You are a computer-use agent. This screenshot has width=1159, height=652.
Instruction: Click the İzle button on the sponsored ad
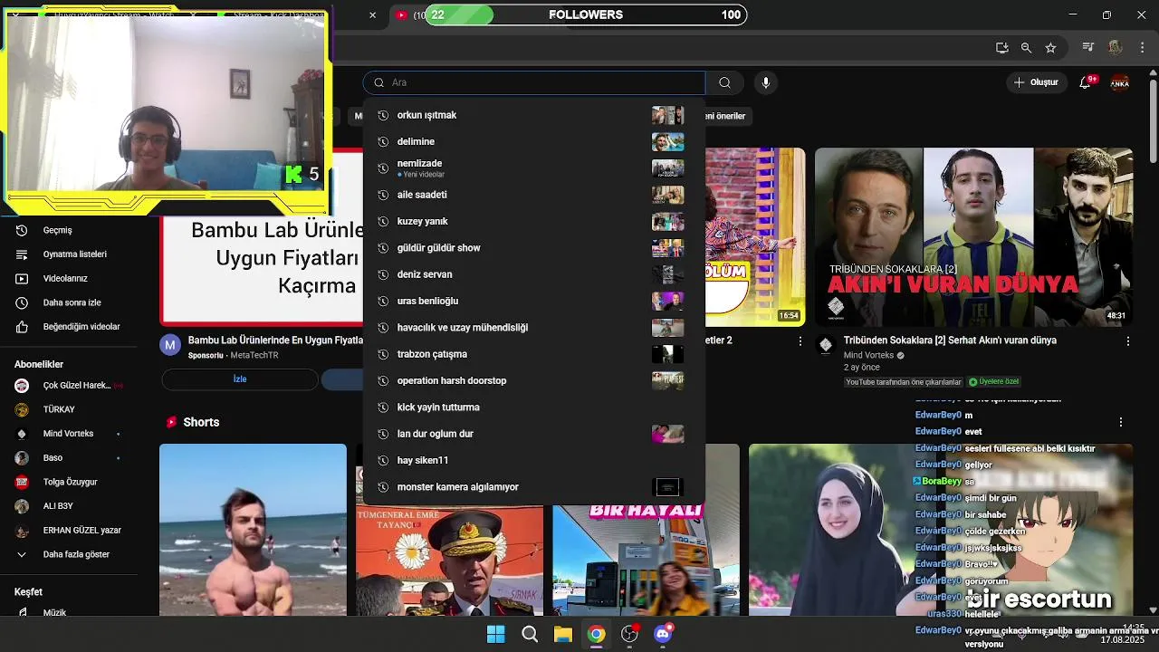point(240,379)
